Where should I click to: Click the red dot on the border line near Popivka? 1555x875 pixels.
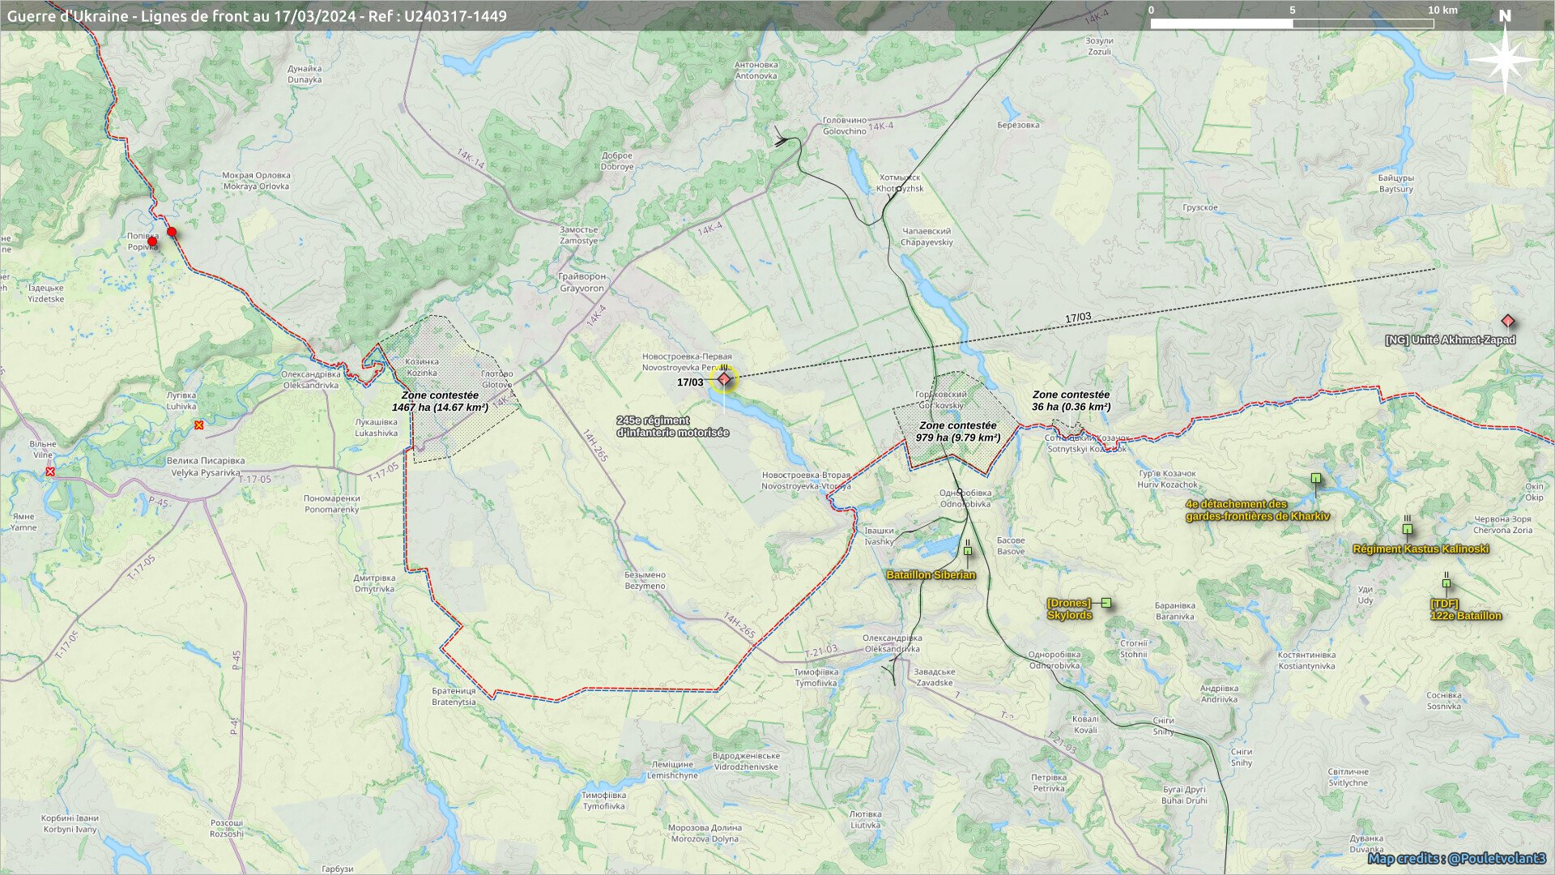(x=172, y=232)
